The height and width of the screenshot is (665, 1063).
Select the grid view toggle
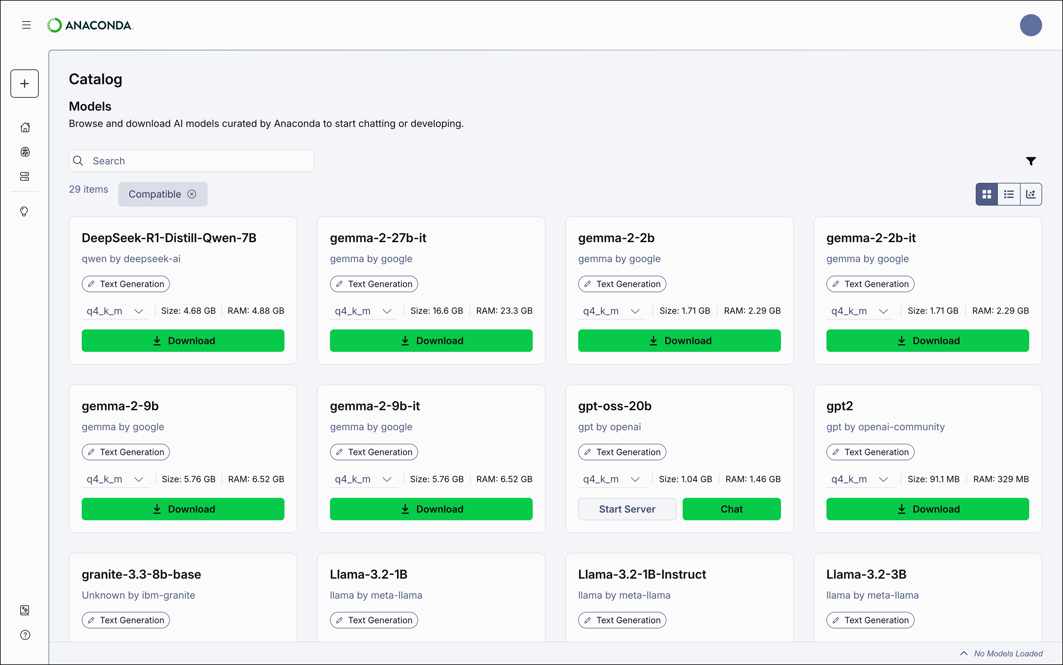(x=987, y=194)
